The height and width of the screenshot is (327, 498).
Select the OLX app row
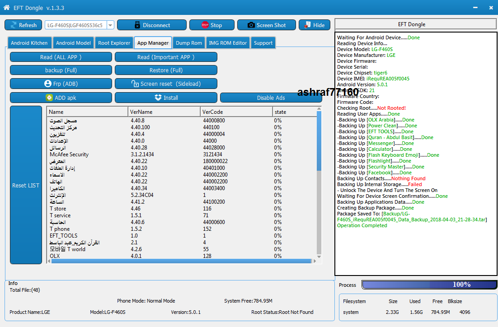pyautogui.click(x=182, y=256)
